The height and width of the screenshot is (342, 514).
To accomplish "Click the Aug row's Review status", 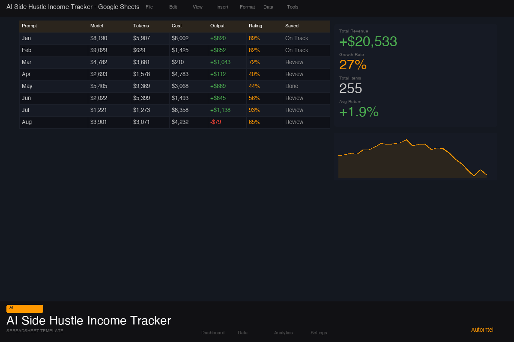I will point(294,122).
